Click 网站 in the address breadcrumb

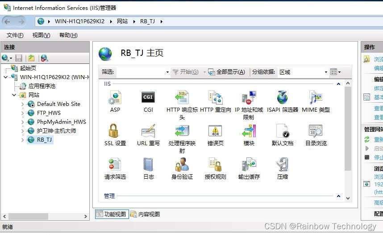tap(122, 21)
